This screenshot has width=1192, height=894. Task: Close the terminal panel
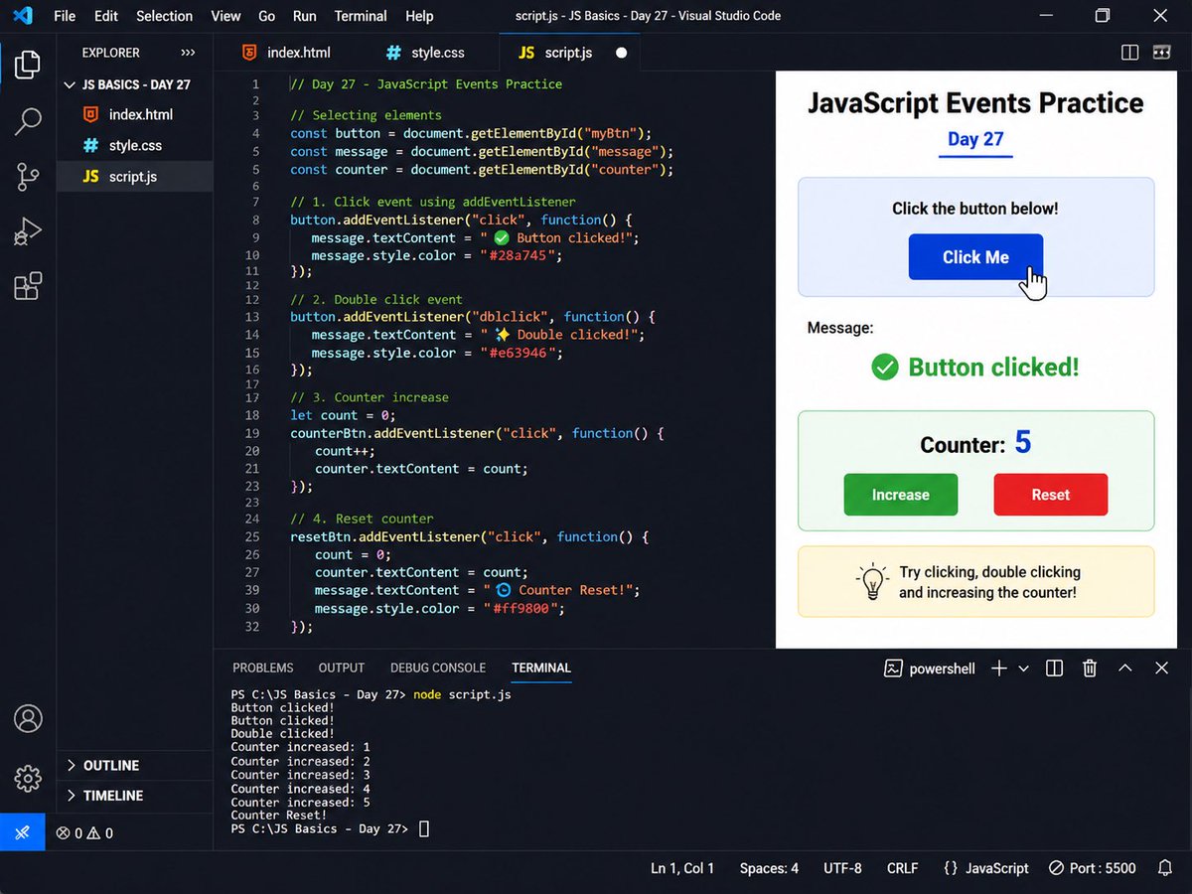tap(1161, 669)
